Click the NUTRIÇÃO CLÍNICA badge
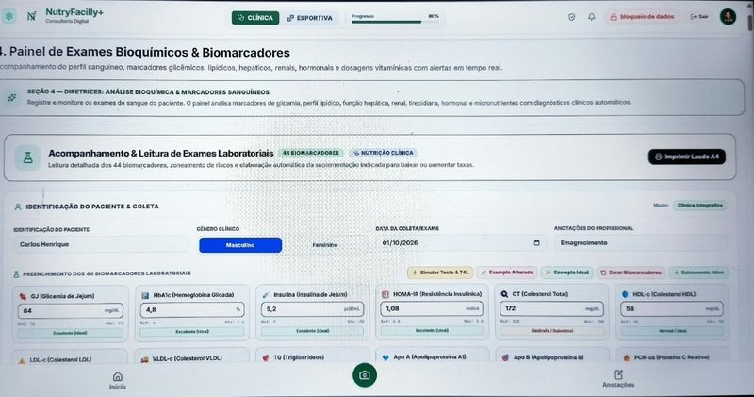This screenshot has width=754, height=397. 384,153
